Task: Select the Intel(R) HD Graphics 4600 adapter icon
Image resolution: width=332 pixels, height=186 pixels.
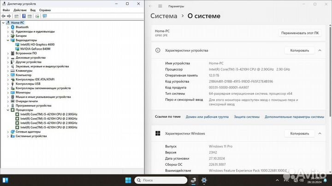Action: click(17, 44)
